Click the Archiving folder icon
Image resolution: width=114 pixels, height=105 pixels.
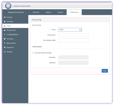[x=5, y=39]
